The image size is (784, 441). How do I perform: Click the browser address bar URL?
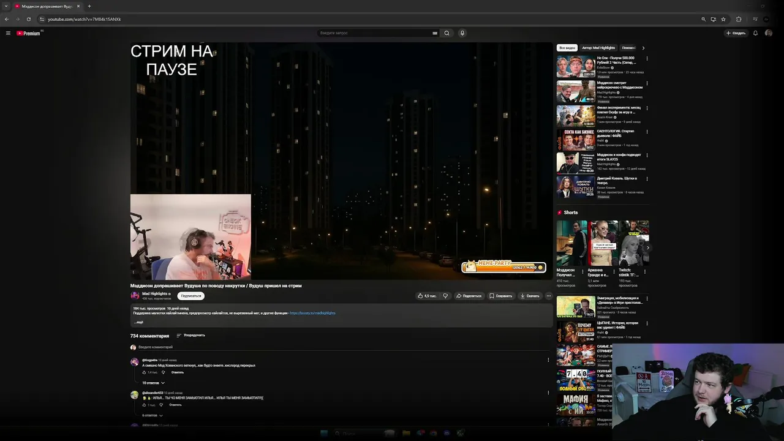pyautogui.click(x=84, y=19)
